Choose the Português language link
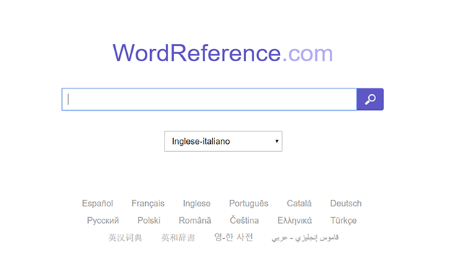462x259 pixels. click(x=248, y=203)
